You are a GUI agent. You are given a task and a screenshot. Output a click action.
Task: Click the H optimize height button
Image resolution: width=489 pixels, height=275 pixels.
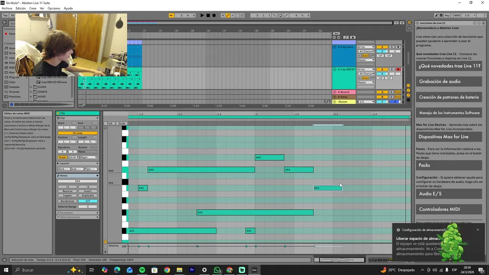397,23
